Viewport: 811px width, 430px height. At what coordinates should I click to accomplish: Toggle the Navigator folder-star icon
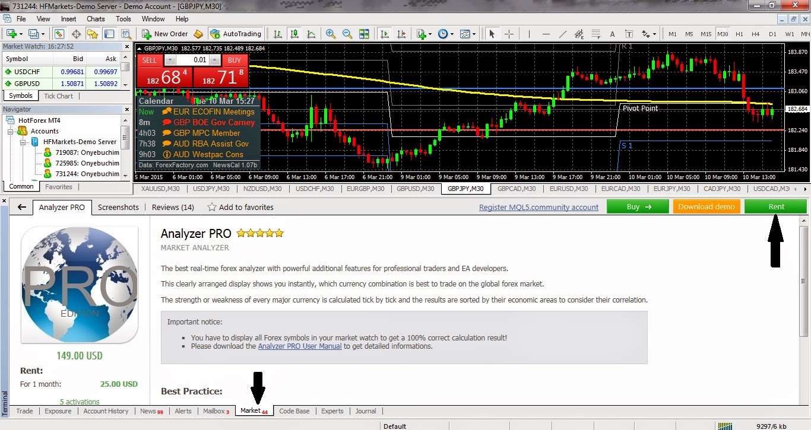[93, 34]
